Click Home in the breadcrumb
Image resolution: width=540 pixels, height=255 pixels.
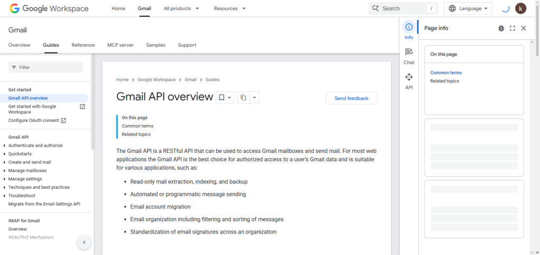point(122,79)
